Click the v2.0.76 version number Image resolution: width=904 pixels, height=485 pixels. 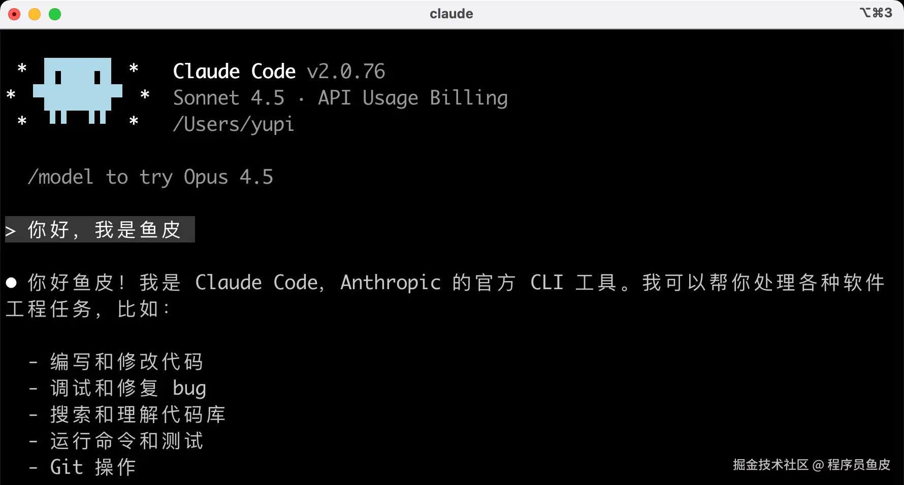pyautogui.click(x=346, y=72)
